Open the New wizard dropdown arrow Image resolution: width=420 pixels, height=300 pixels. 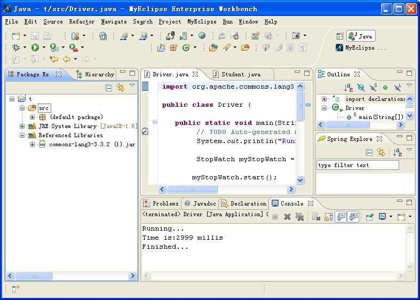coord(25,36)
